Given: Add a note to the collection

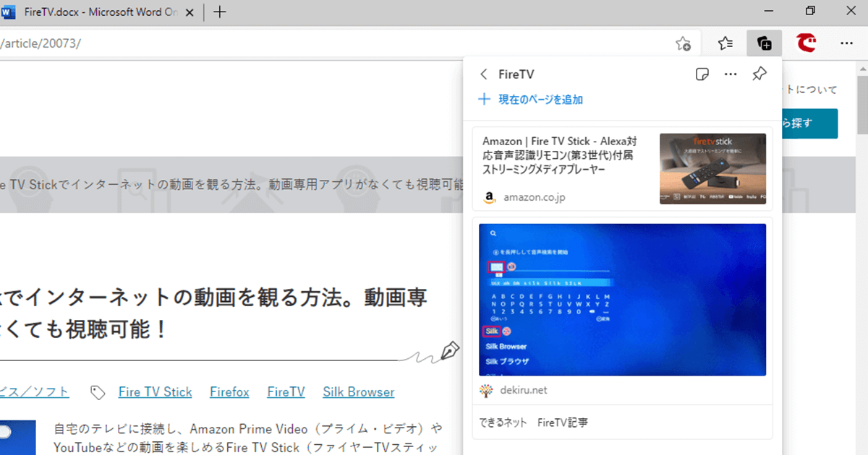Looking at the screenshot, I should (701, 74).
